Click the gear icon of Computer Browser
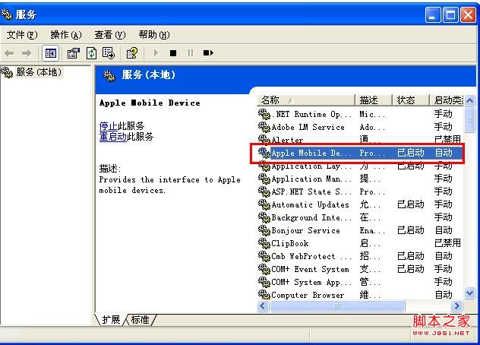The width and height of the screenshot is (480, 345). (x=264, y=295)
